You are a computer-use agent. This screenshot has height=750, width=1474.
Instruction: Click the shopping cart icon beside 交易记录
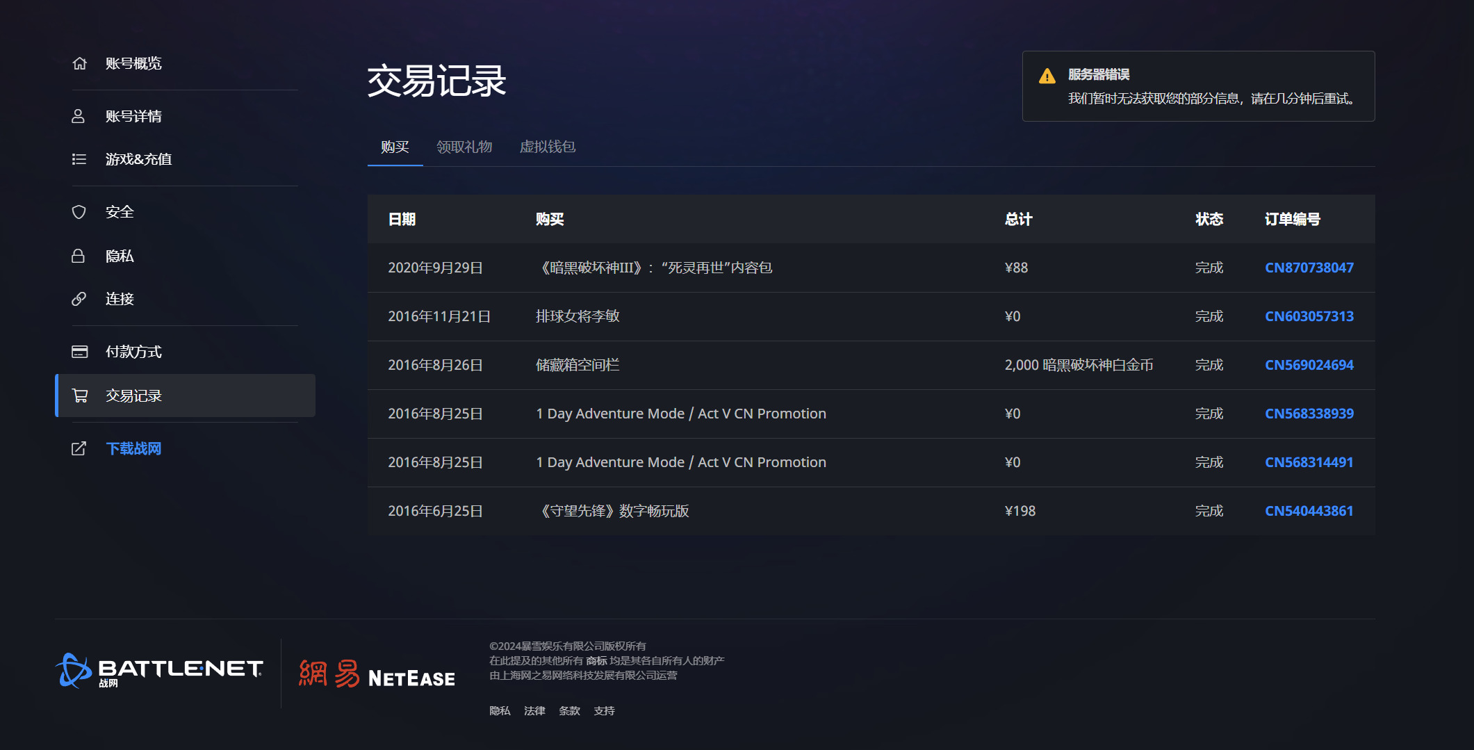(80, 396)
